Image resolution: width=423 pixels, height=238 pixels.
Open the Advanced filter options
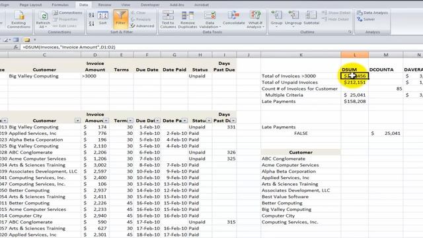(x=142, y=26)
